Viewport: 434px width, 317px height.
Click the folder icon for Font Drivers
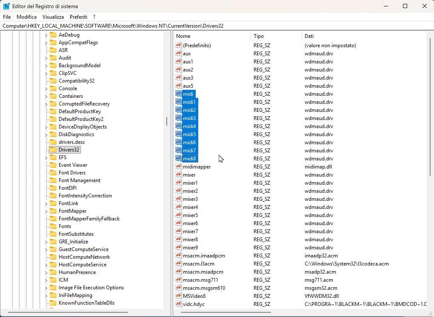(53, 173)
